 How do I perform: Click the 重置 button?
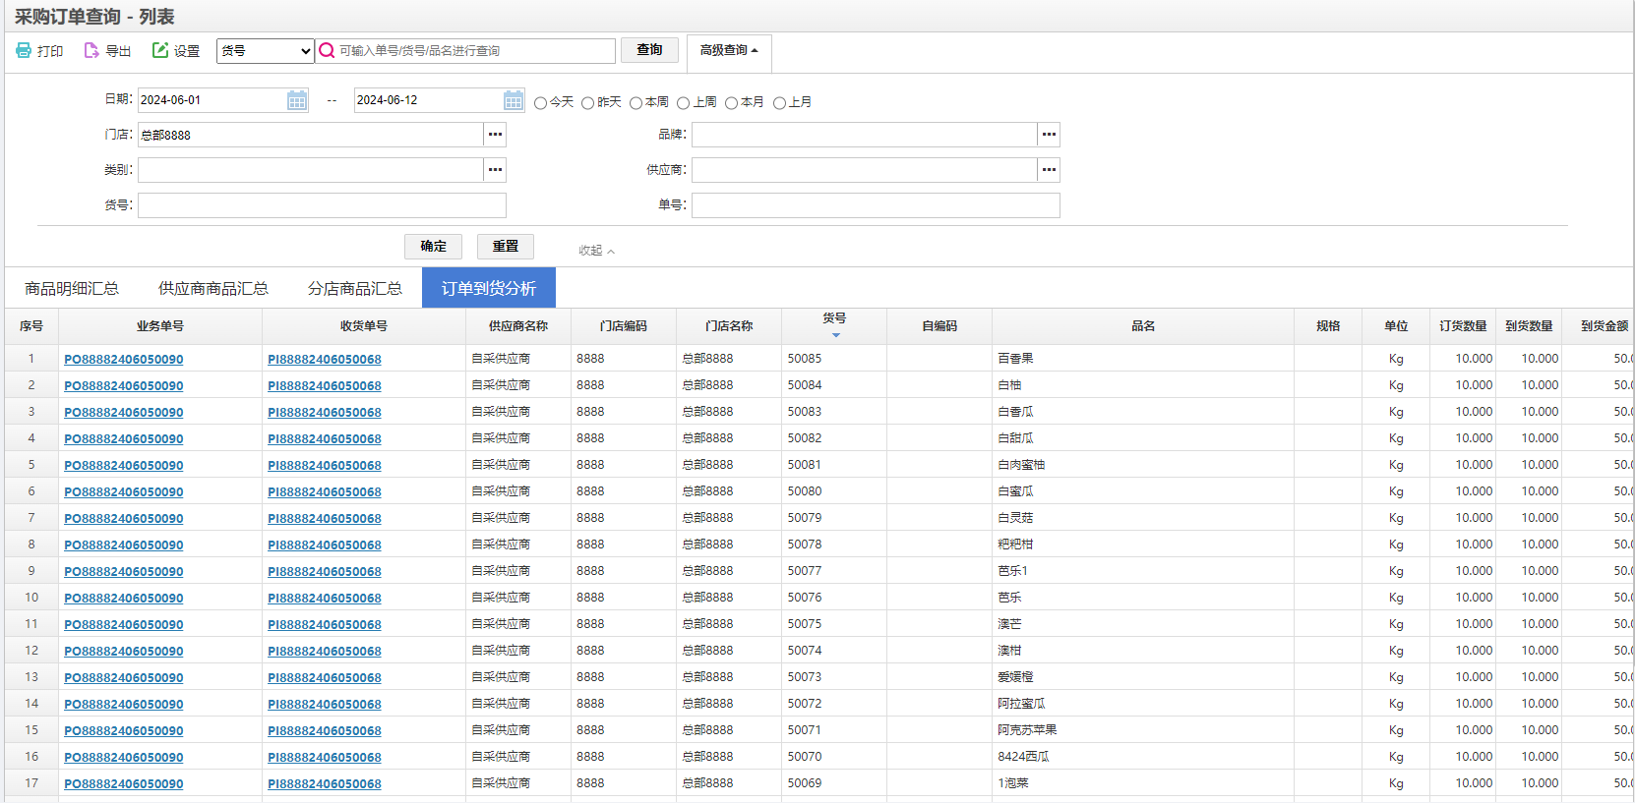coord(506,246)
